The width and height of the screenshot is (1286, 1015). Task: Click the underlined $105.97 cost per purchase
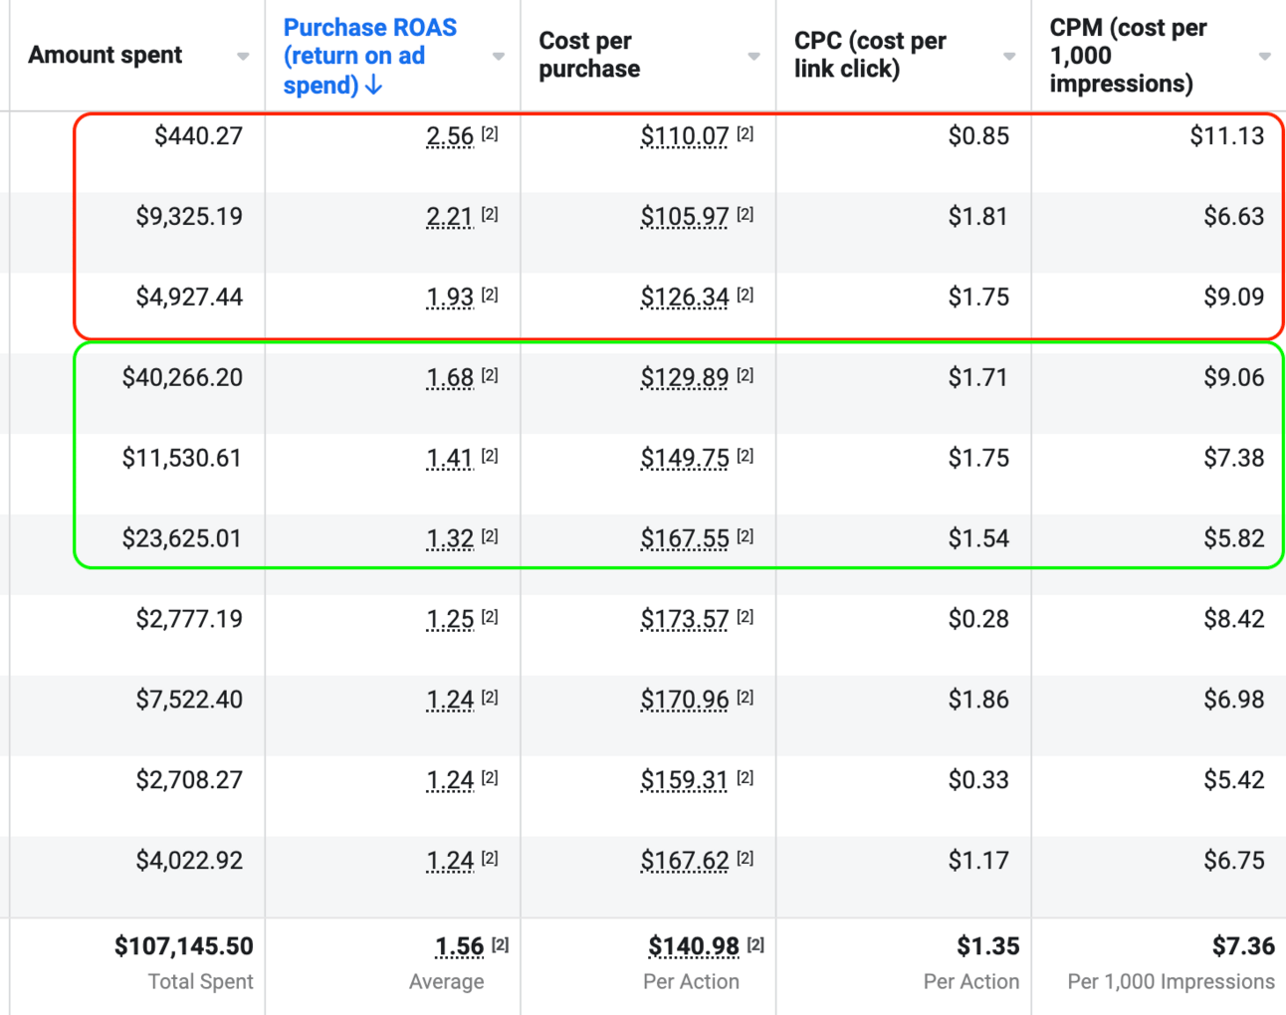684,217
